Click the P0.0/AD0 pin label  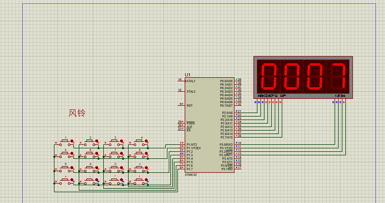[226, 81]
